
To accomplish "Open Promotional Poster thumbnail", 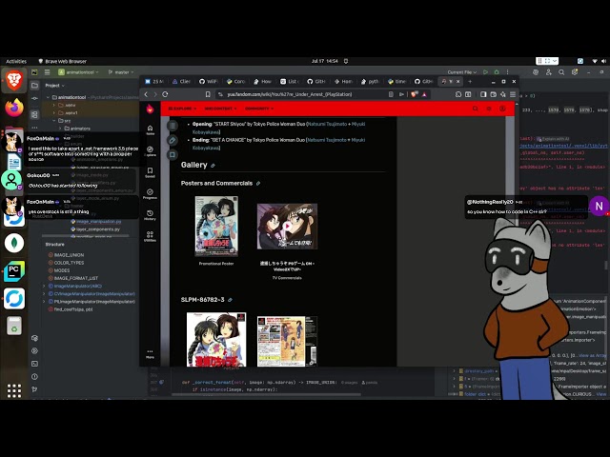I will point(216,227).
